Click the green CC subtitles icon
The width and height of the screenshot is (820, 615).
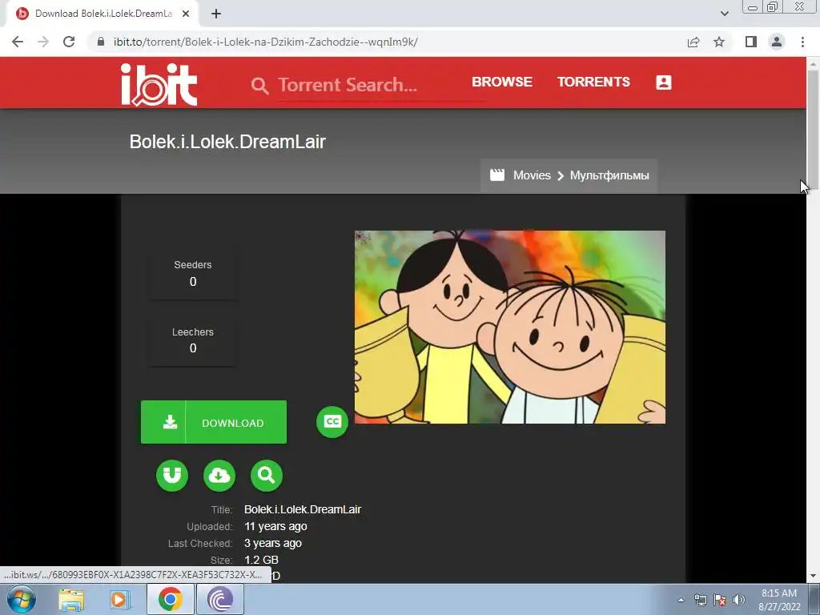tap(332, 421)
